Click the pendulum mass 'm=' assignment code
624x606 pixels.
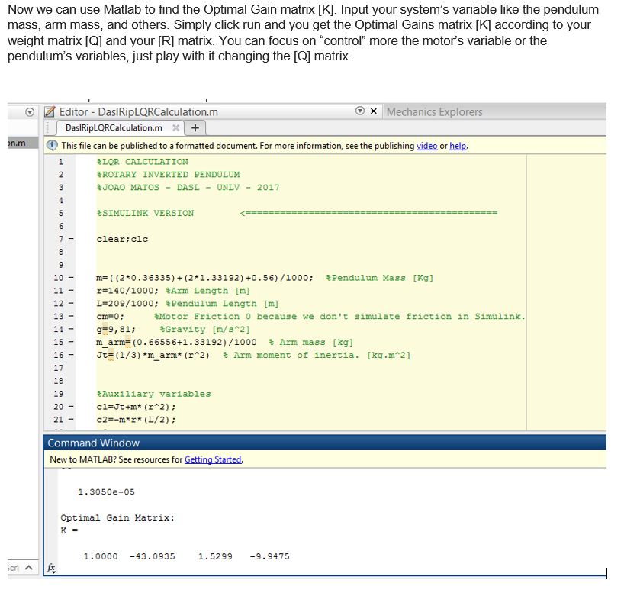(205, 278)
